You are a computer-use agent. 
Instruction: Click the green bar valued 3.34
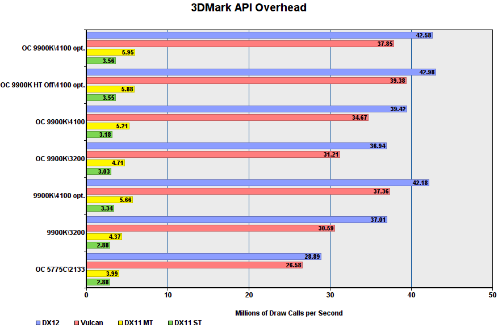101,208
